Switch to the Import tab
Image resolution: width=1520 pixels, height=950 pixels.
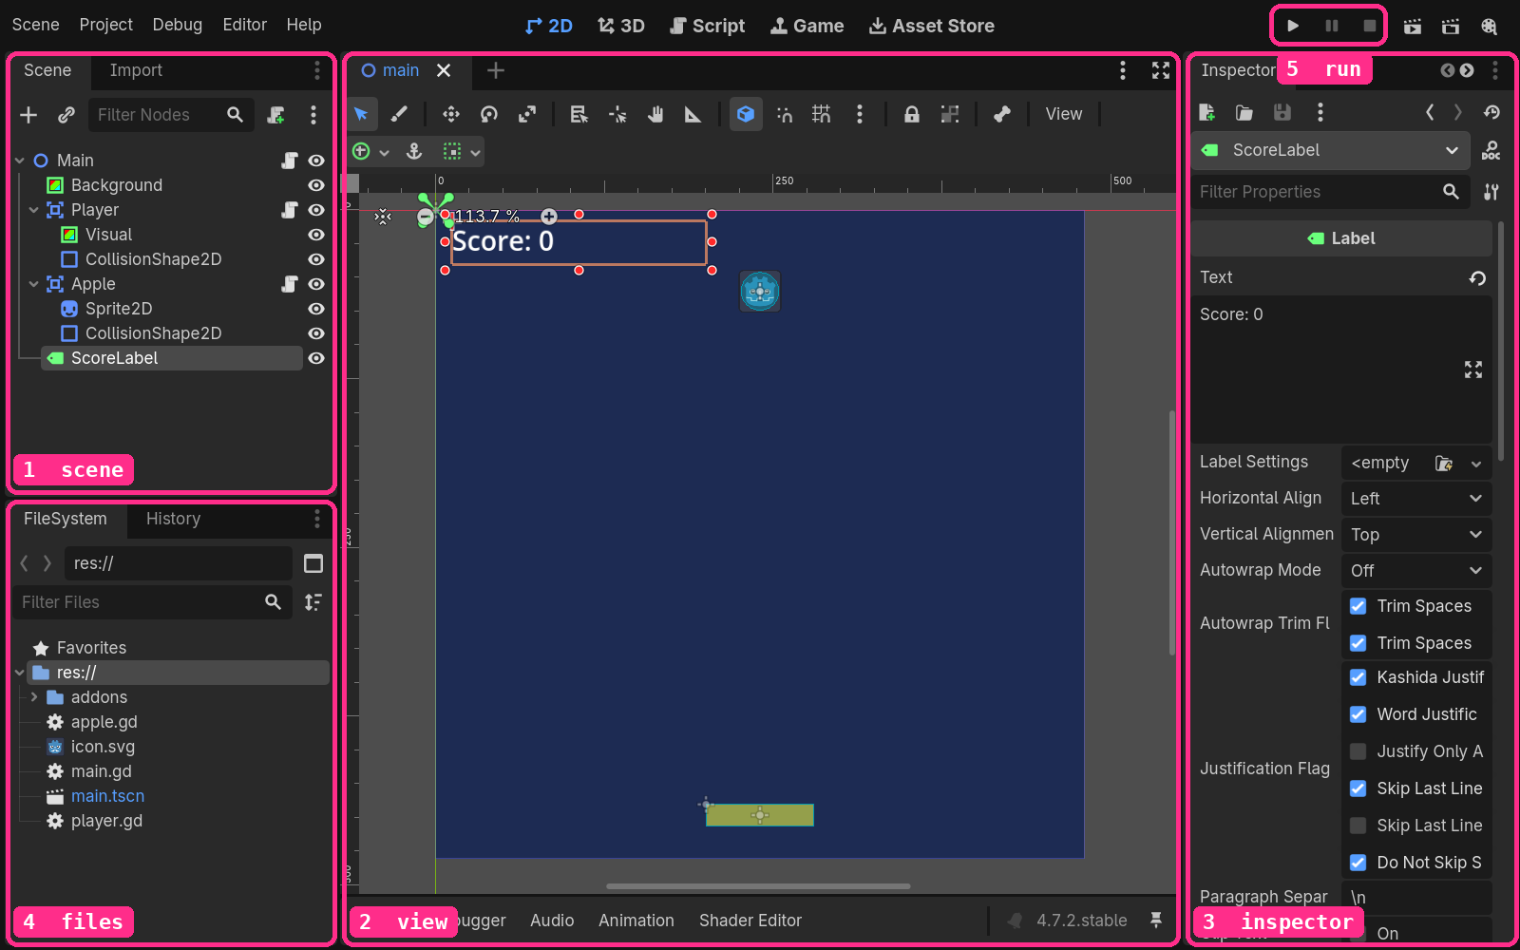tap(136, 70)
